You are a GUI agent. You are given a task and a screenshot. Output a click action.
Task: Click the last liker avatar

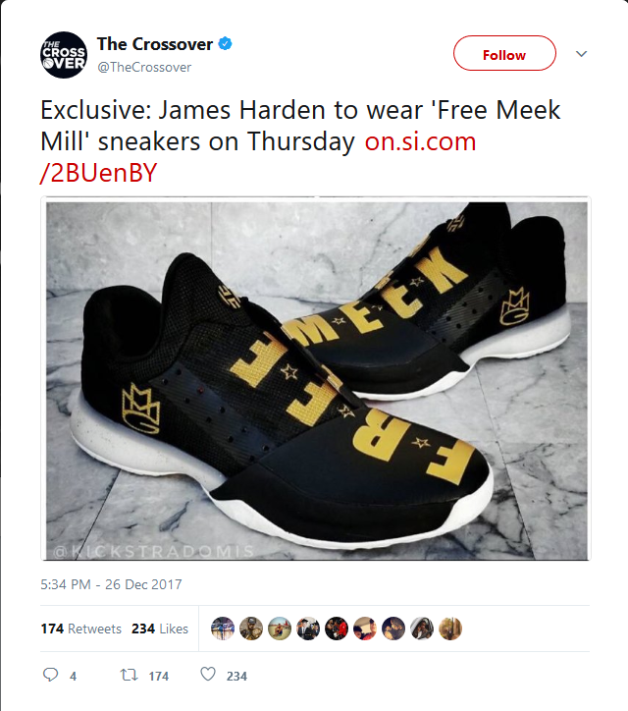click(450, 629)
